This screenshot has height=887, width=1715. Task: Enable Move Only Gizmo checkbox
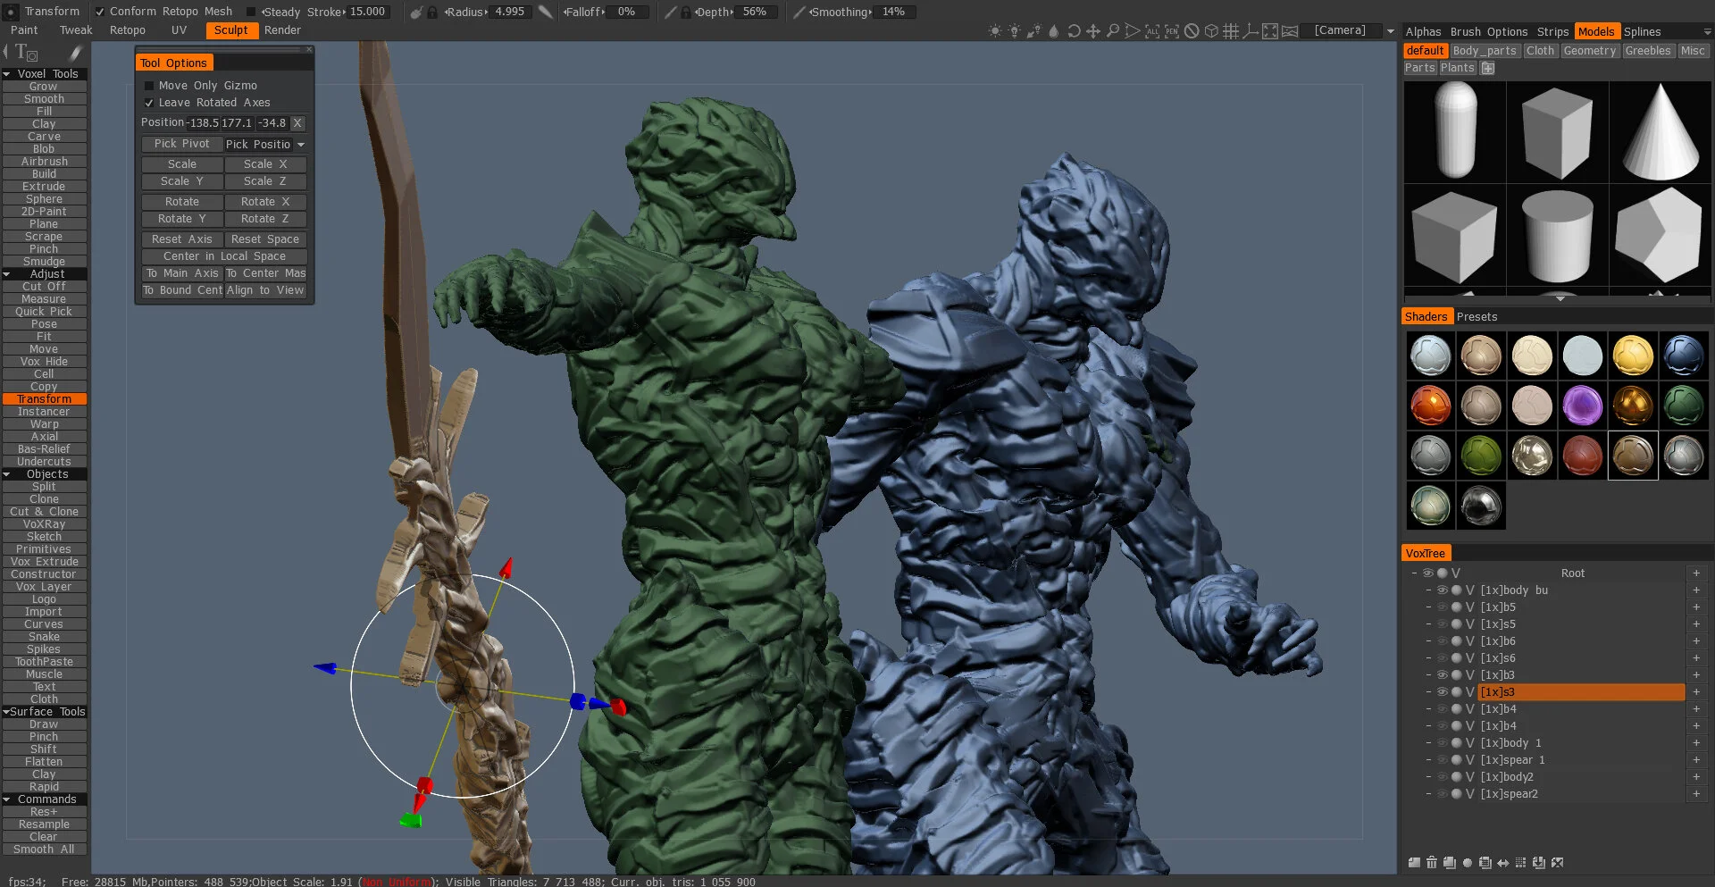[149, 86]
